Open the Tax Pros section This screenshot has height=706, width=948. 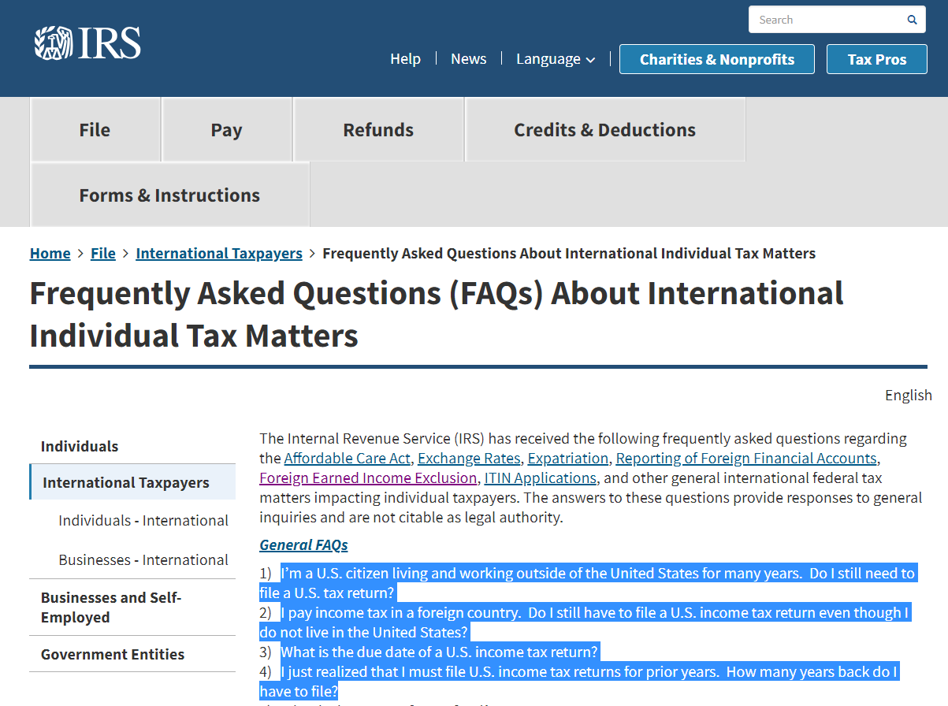(x=876, y=58)
